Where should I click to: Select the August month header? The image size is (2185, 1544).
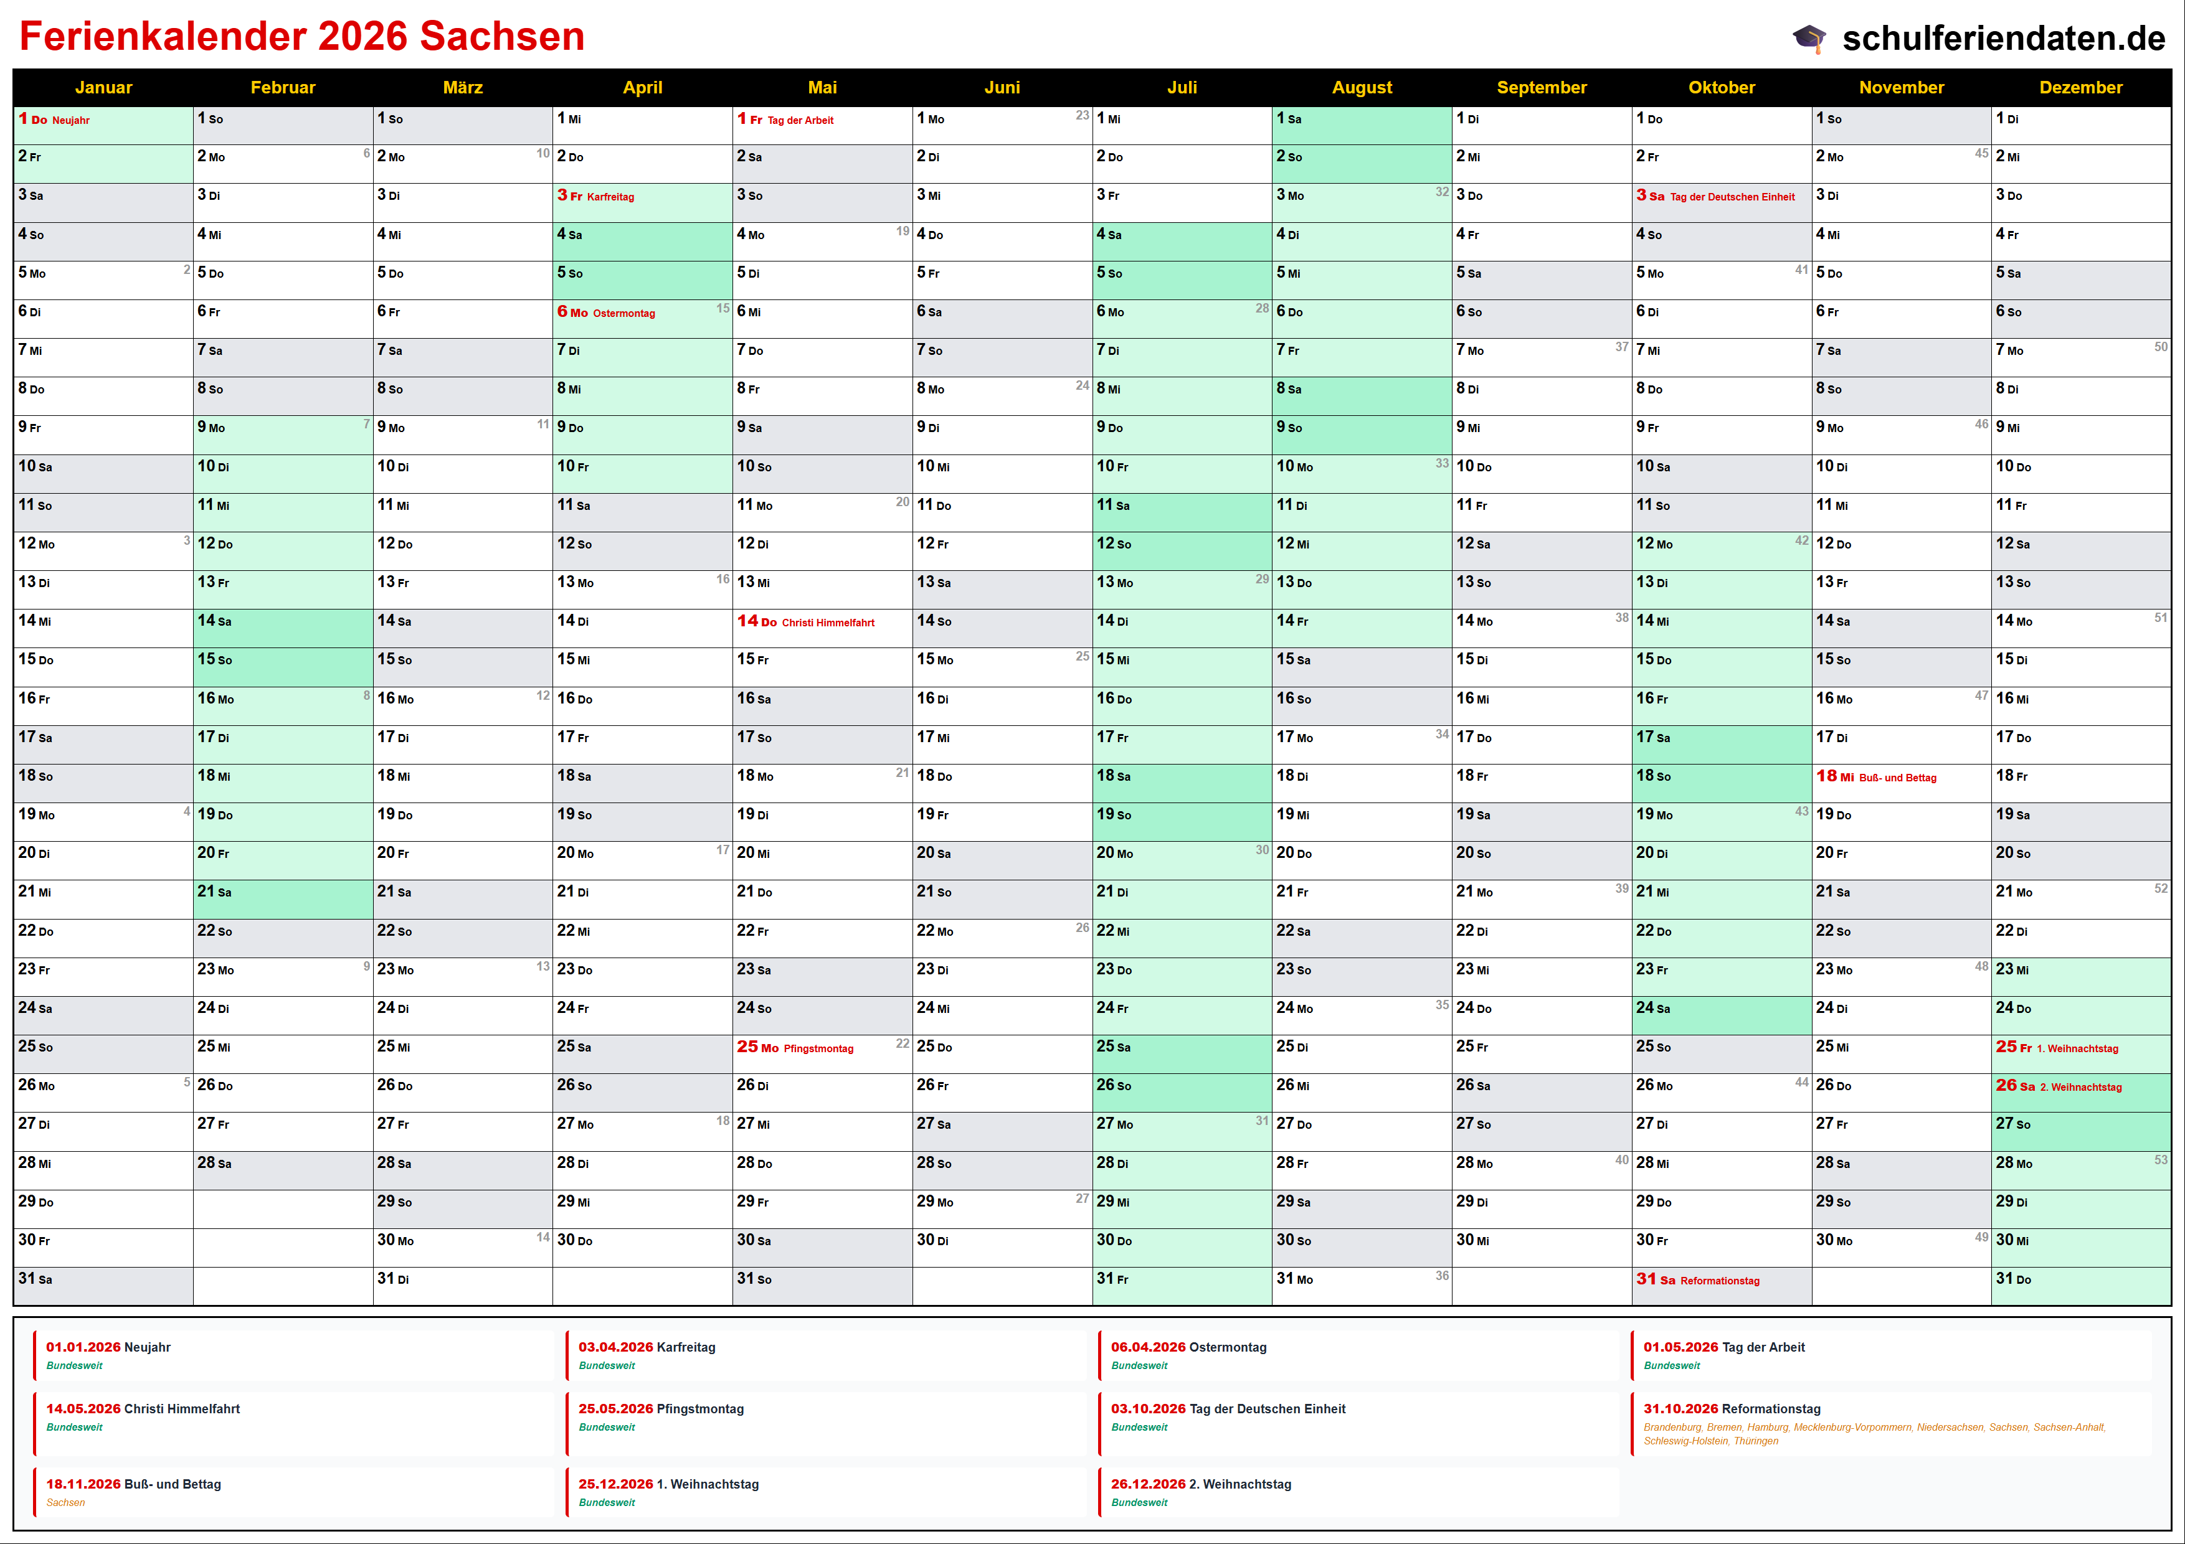(1361, 88)
